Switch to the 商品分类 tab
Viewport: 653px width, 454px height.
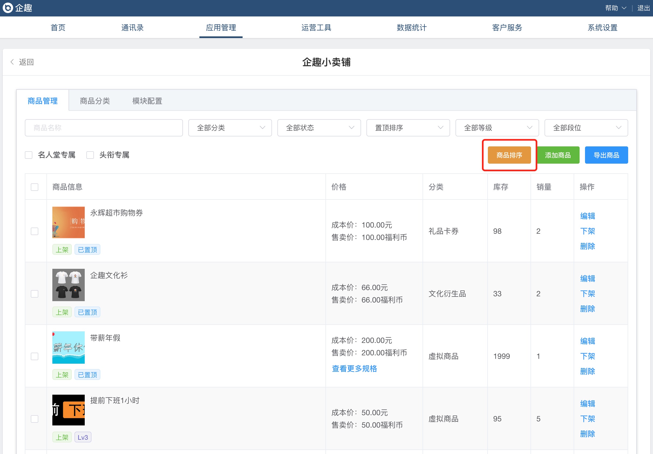click(x=95, y=101)
